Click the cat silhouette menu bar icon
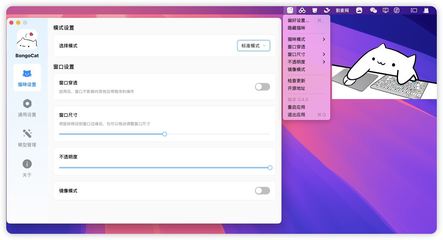 tap(426, 10)
